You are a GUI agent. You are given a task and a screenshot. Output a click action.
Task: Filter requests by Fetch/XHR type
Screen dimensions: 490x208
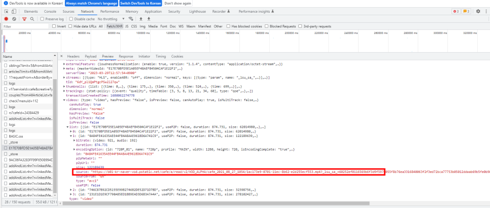pos(115,26)
